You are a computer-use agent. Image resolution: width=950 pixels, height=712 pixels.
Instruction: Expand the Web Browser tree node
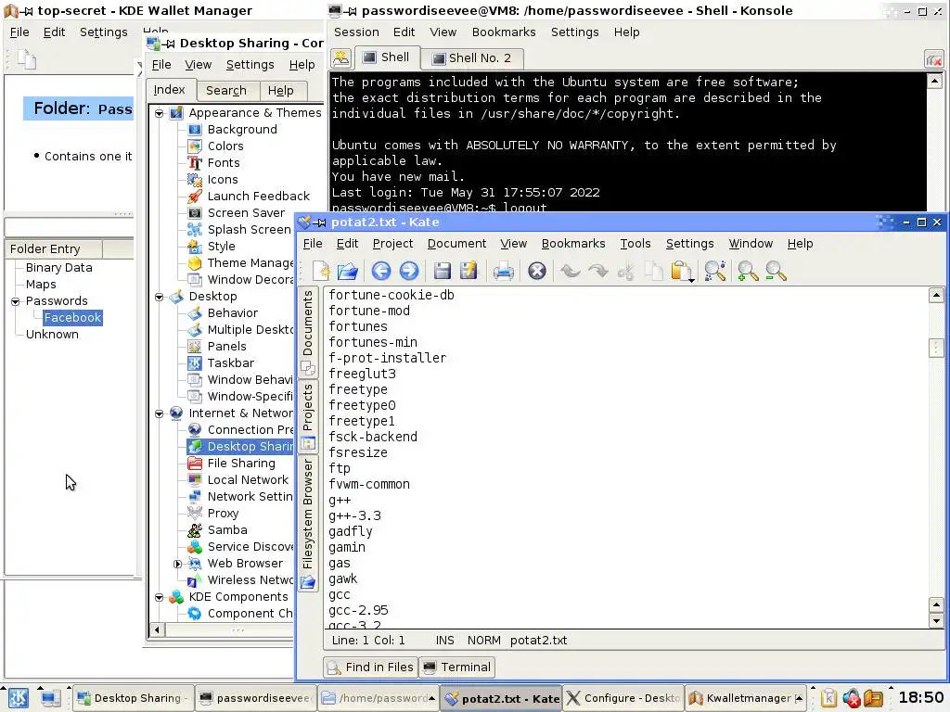(x=177, y=564)
